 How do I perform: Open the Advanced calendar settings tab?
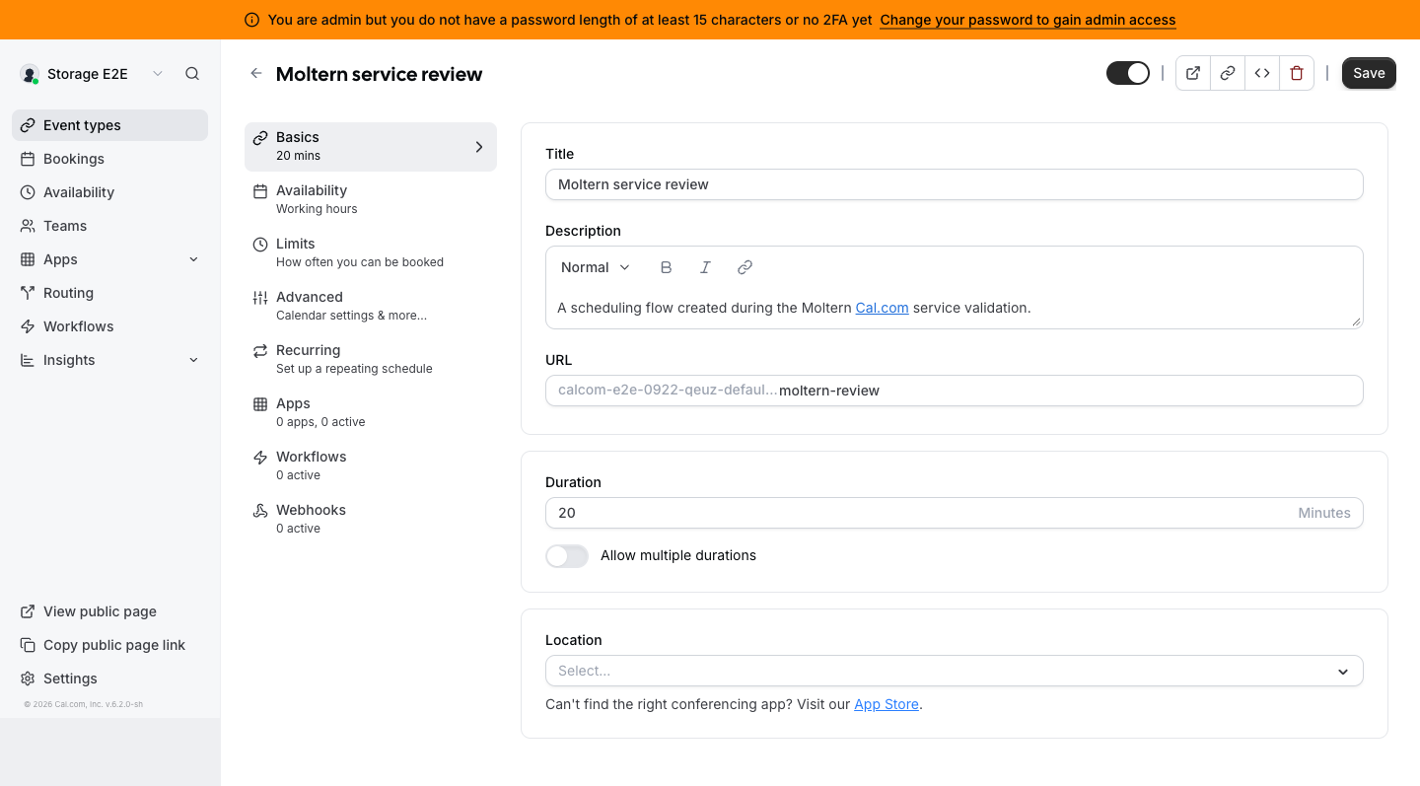pyautogui.click(x=371, y=306)
